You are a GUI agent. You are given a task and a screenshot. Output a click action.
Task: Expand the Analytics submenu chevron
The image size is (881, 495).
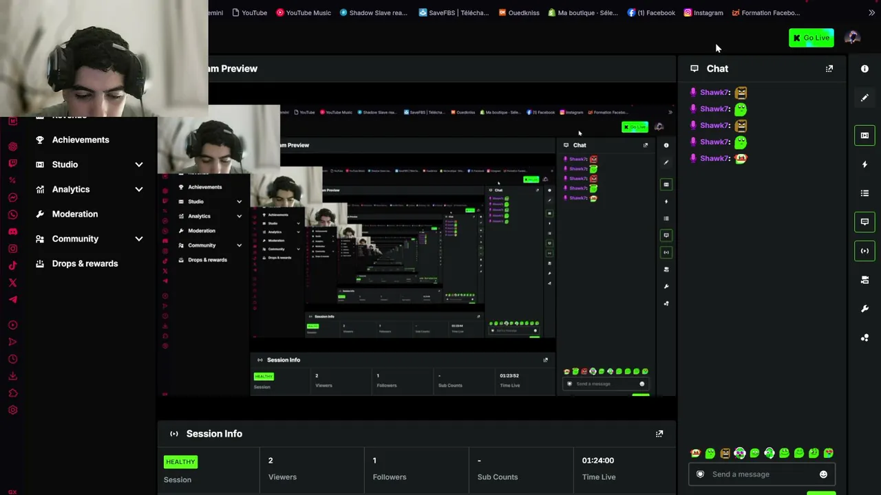click(x=139, y=189)
